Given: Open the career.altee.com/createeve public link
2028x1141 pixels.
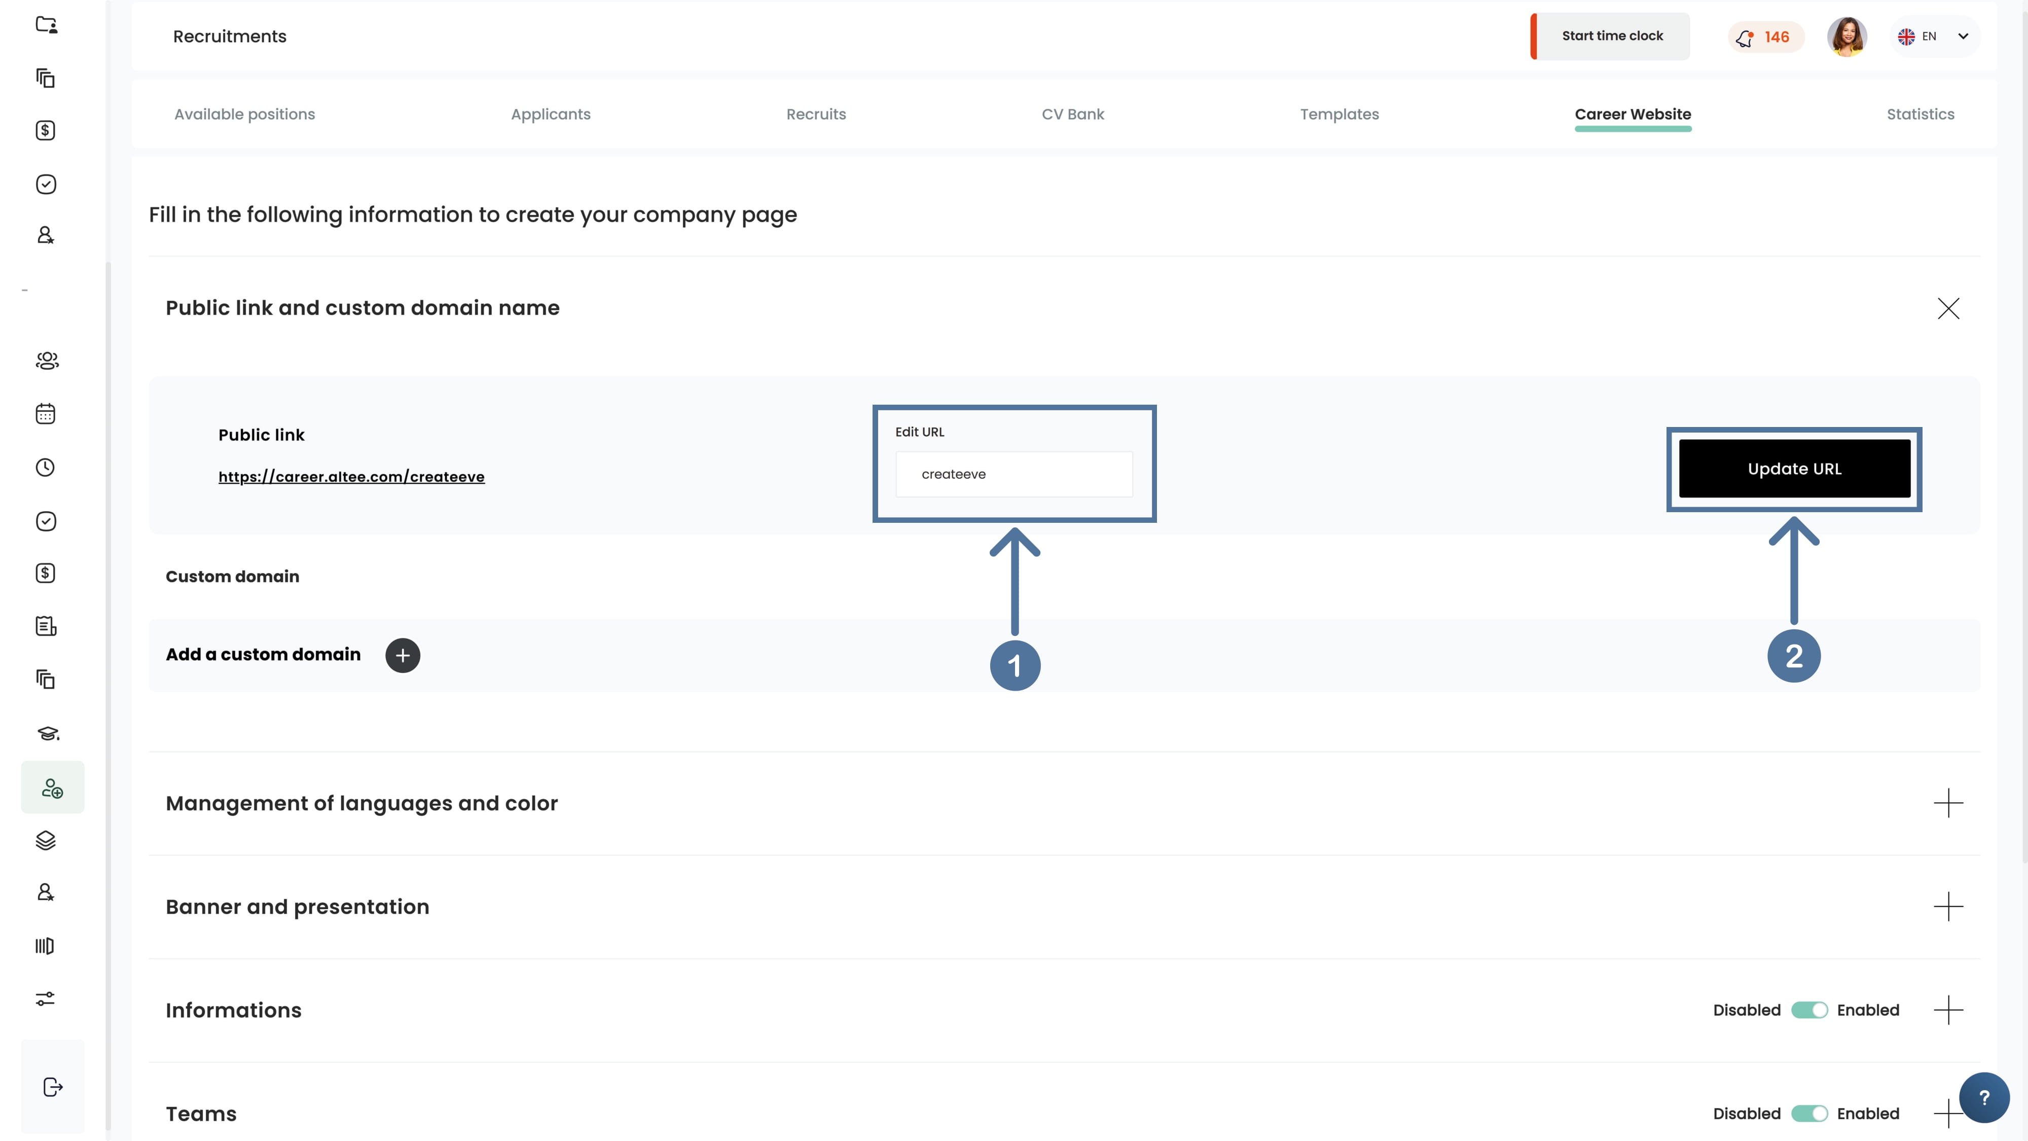Looking at the screenshot, I should pos(351,477).
